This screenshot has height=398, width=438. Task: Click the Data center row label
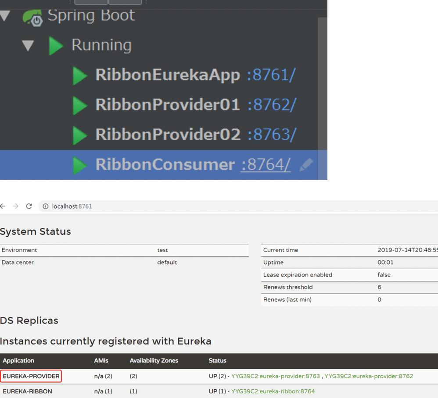[18, 262]
